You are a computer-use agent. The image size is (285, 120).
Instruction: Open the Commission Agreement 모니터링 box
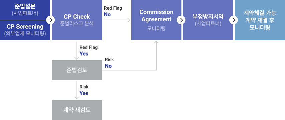pyautogui.click(x=156, y=20)
